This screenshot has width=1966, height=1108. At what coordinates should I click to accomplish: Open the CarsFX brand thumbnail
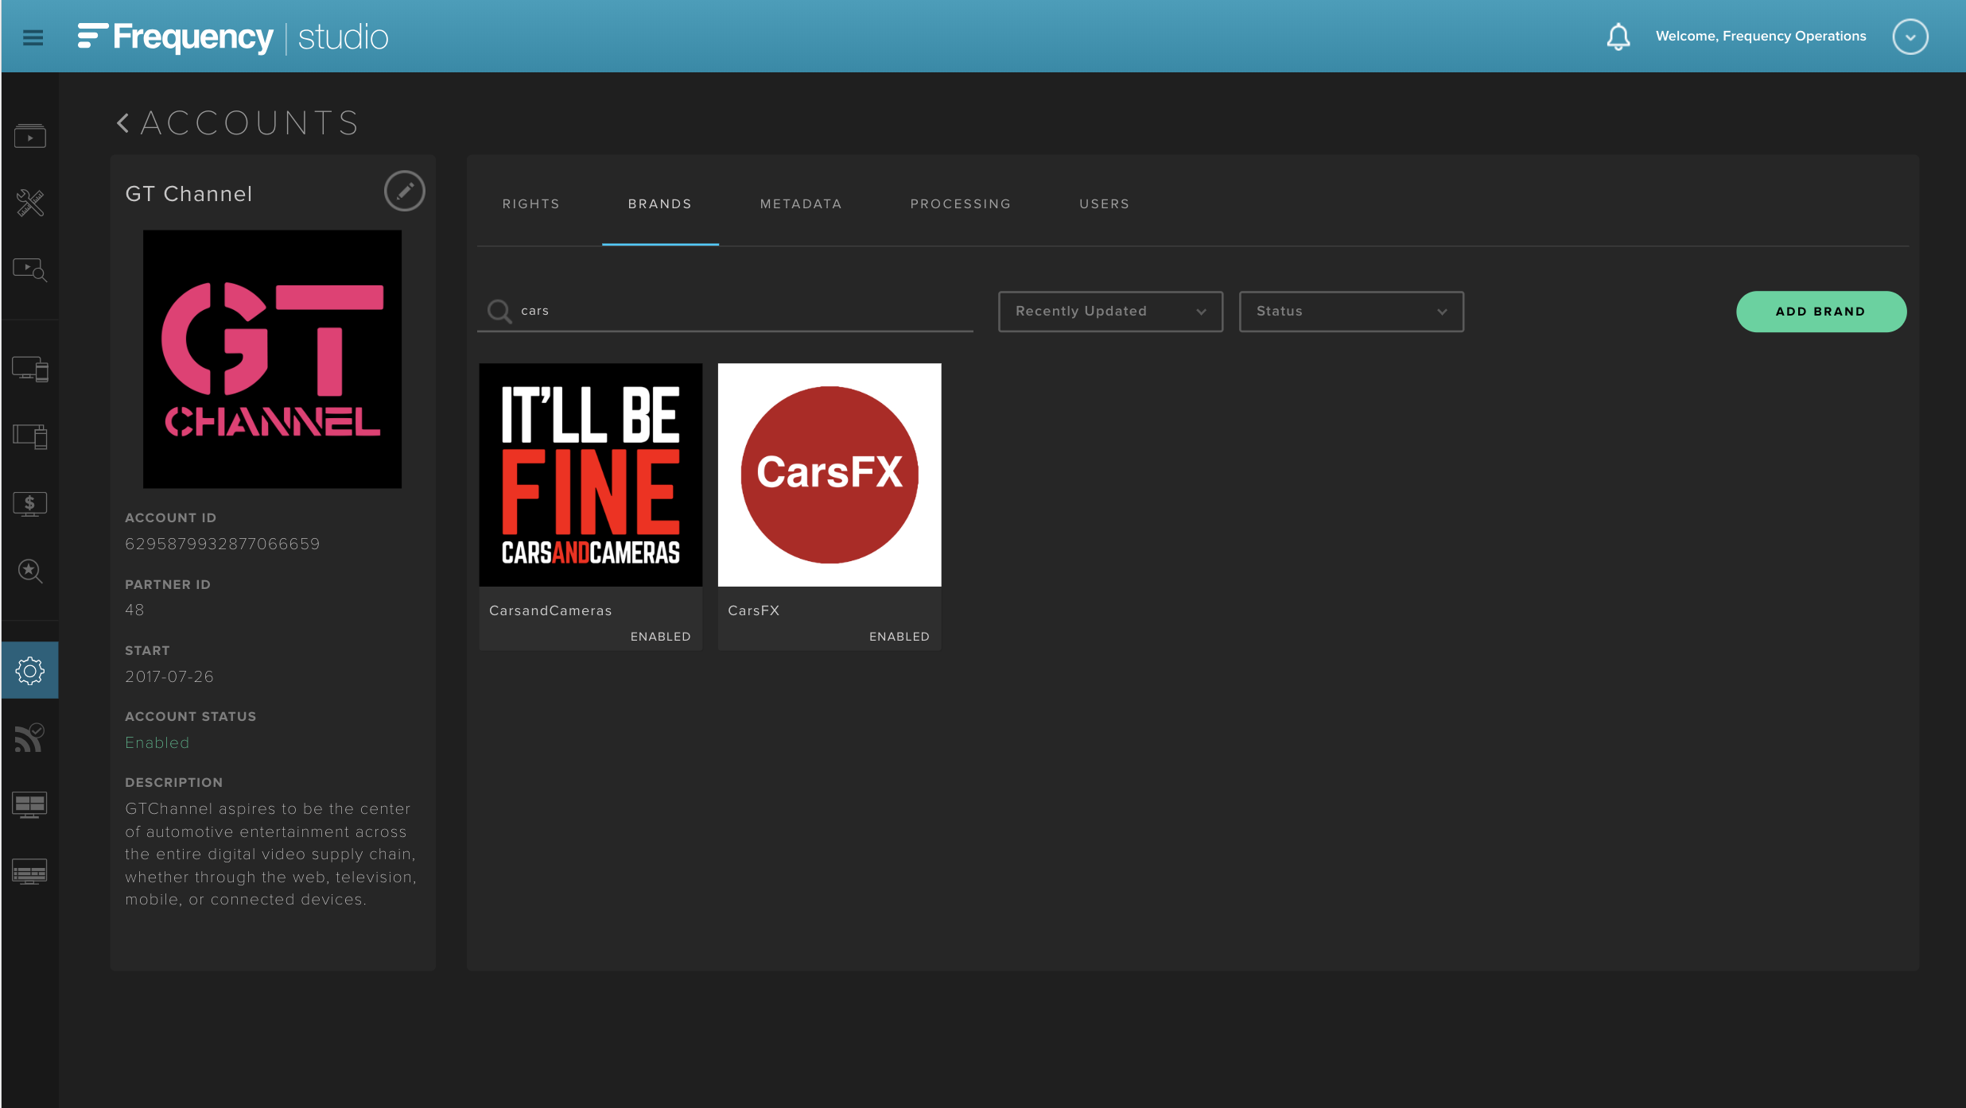(830, 475)
